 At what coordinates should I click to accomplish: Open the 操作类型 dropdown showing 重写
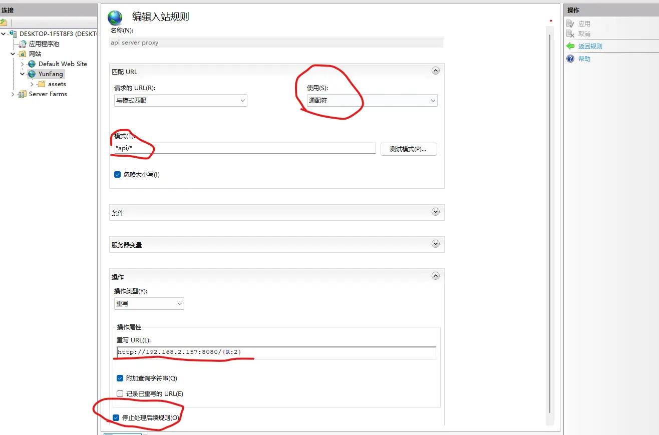[x=149, y=303]
